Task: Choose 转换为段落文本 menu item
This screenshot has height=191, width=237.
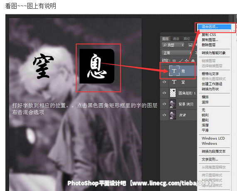Action: coord(214,151)
